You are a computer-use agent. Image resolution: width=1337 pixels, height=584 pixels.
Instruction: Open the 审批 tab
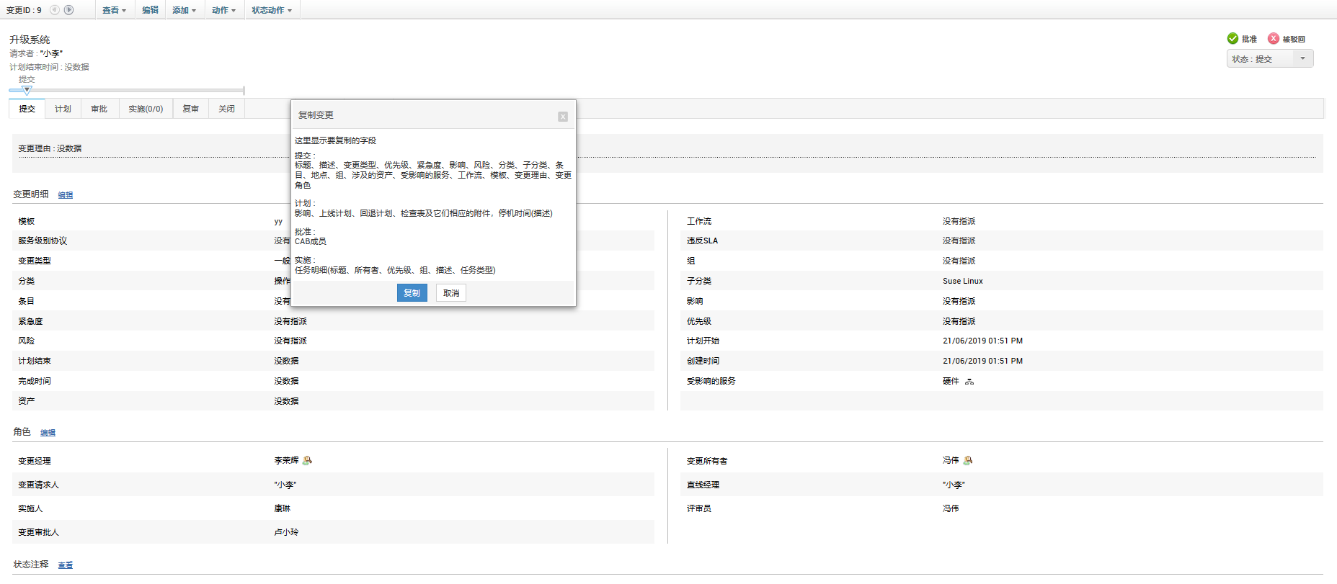pyautogui.click(x=99, y=109)
